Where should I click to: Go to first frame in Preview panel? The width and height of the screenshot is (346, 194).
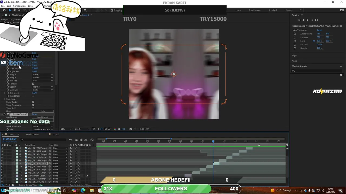click(x=299, y=20)
